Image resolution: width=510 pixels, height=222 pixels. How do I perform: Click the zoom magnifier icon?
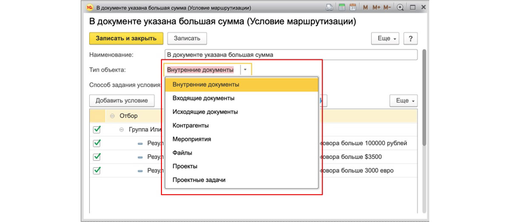[400, 8]
